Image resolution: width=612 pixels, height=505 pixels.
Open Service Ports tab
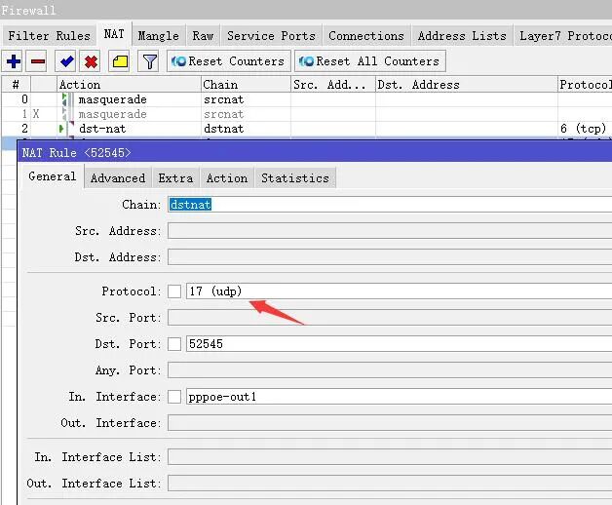point(271,36)
